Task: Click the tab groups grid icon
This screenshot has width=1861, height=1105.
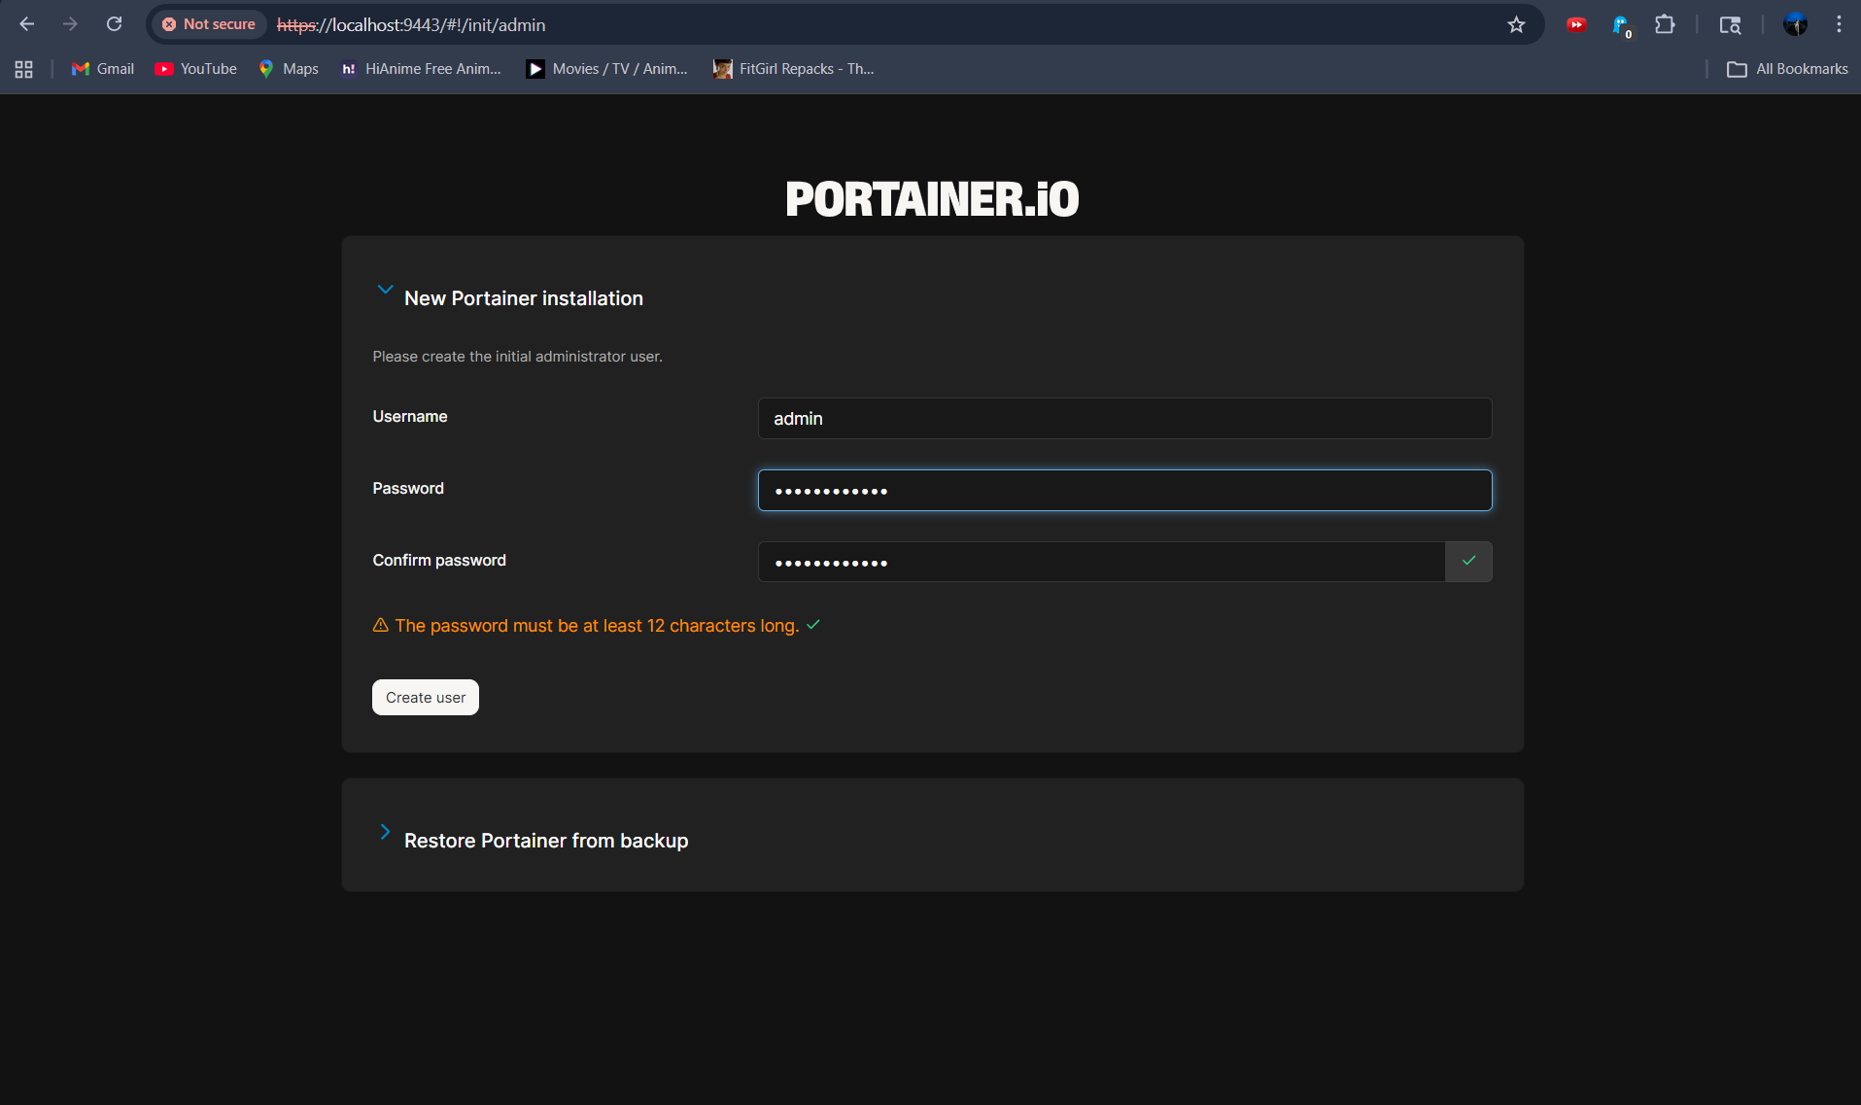Action: 23,69
